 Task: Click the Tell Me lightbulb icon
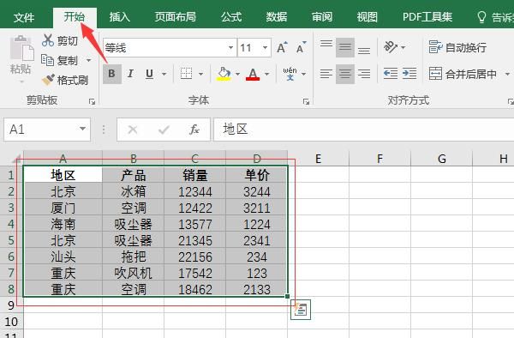(x=481, y=17)
